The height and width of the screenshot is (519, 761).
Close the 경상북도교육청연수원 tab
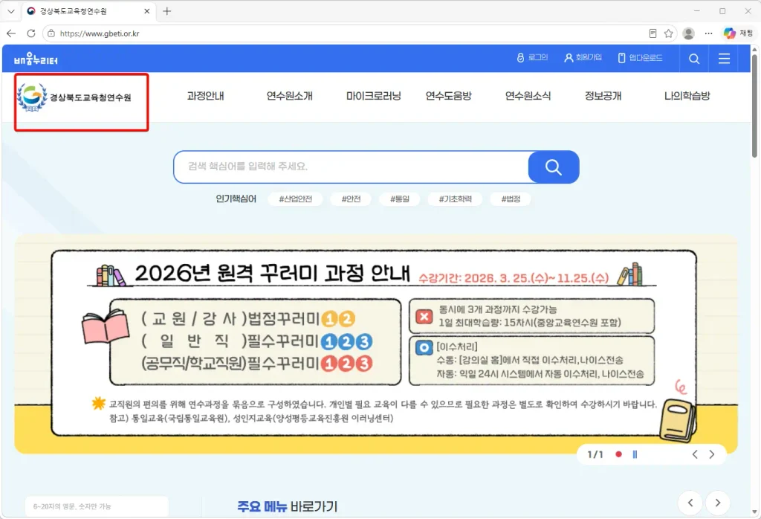(147, 11)
